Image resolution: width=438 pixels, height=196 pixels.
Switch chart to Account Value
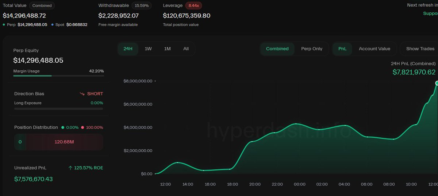(374, 49)
